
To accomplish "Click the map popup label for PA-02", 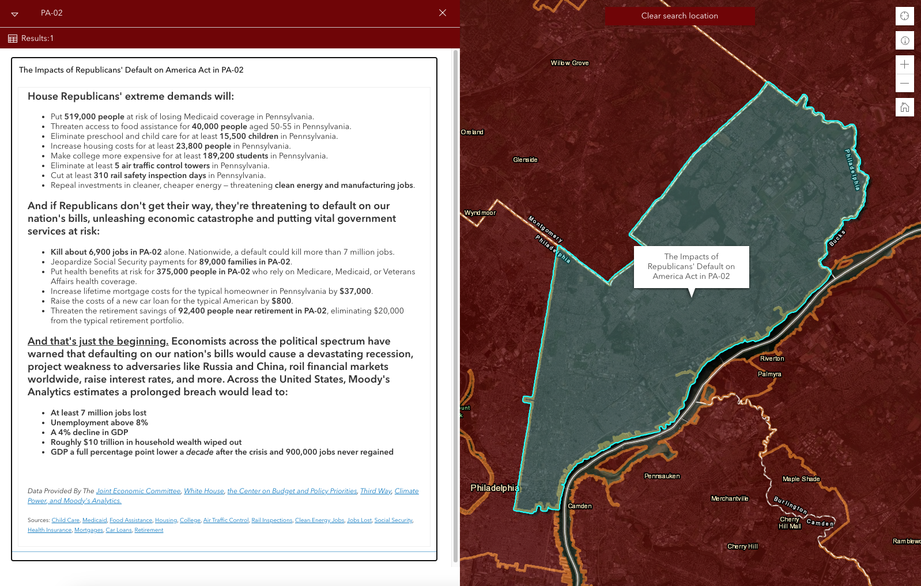I will [x=691, y=267].
